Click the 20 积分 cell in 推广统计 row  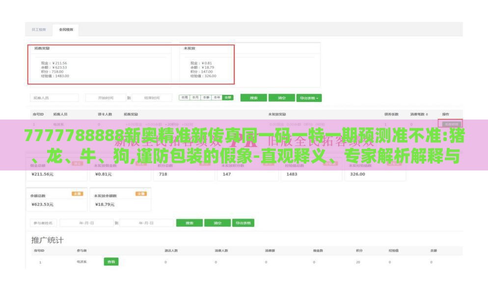[358, 263]
